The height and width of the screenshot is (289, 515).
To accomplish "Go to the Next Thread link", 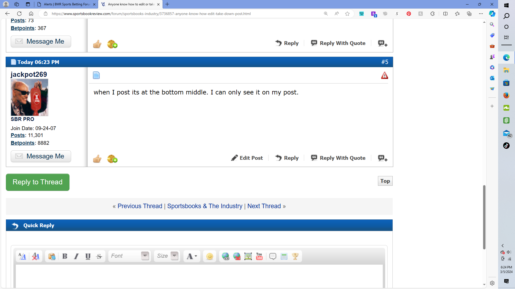I will tap(264, 206).
